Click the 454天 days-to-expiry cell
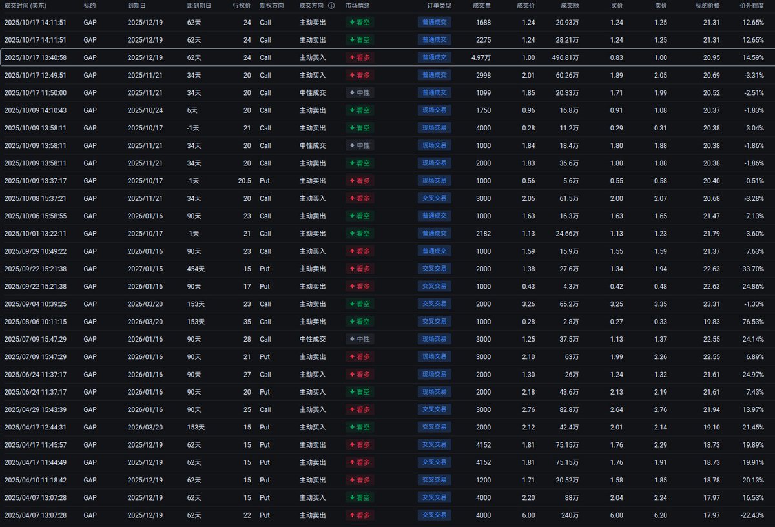This screenshot has height=527, width=775. click(x=196, y=269)
